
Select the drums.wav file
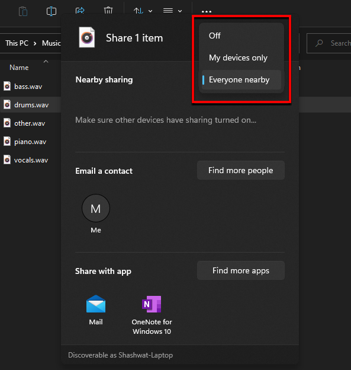click(30, 105)
